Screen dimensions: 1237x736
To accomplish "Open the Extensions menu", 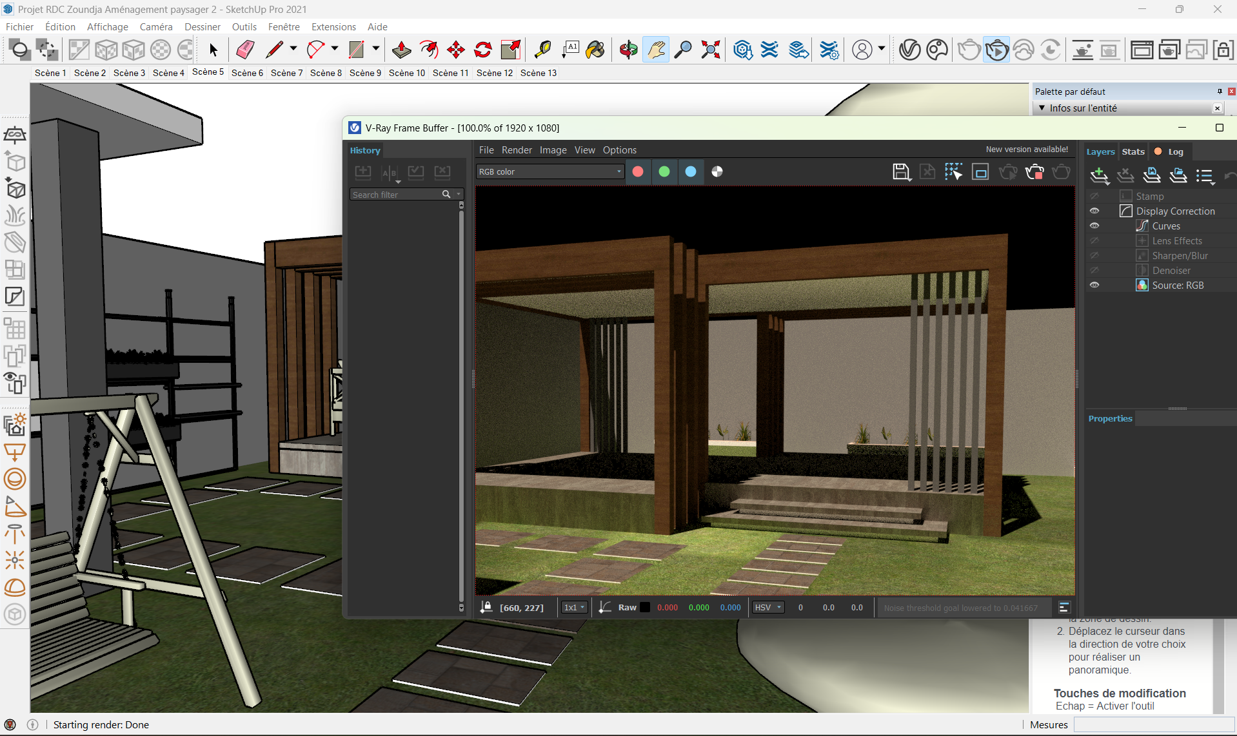I will [333, 26].
